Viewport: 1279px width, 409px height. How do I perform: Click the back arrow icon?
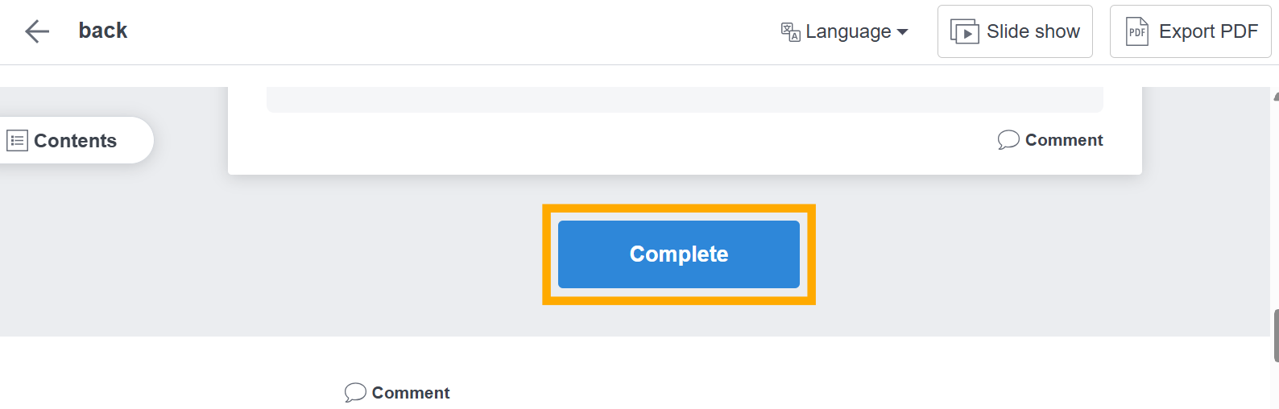click(37, 31)
